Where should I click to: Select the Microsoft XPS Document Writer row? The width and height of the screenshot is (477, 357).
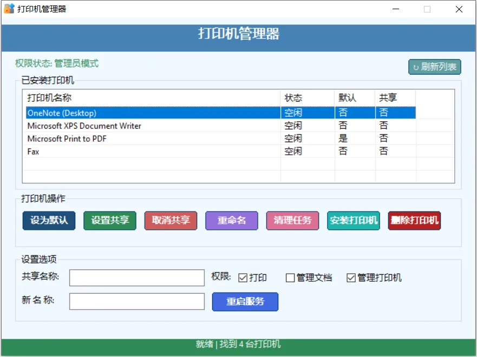tap(221, 125)
